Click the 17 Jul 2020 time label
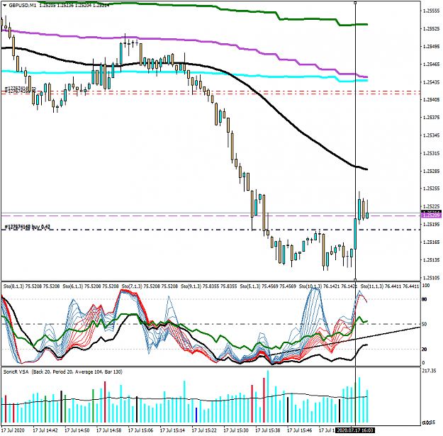This screenshot has width=443, height=436. pyautogui.click(x=13, y=430)
